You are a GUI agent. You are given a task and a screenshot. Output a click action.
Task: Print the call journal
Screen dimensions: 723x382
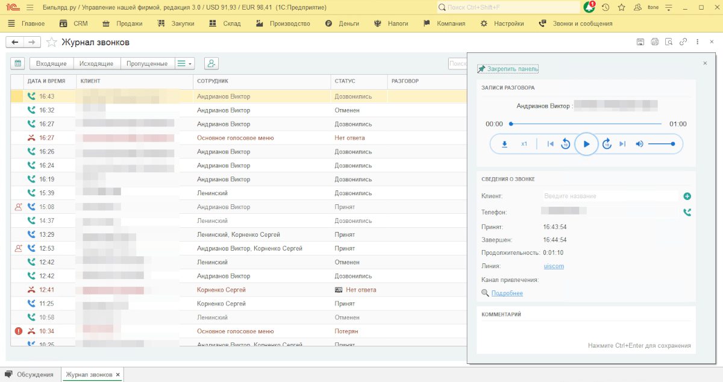pyautogui.click(x=655, y=42)
